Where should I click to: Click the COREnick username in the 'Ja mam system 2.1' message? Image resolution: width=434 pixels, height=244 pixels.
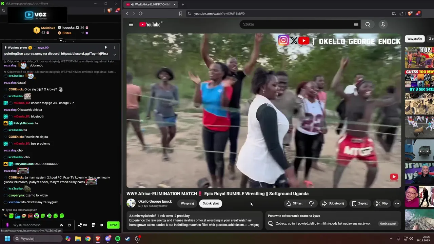[x=16, y=178]
